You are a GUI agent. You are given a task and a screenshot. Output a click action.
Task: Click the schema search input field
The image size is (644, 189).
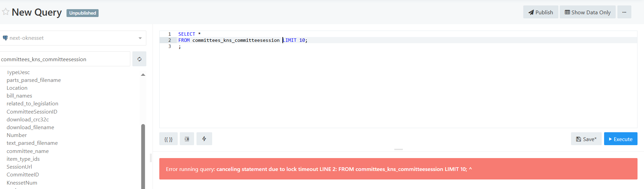coord(65,59)
